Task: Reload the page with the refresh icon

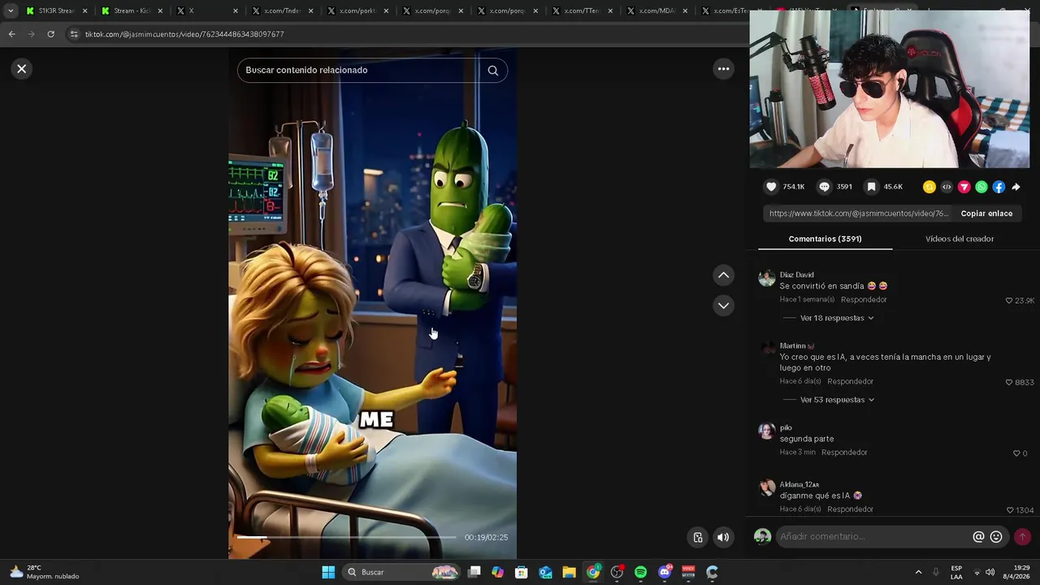Action: [x=50, y=34]
